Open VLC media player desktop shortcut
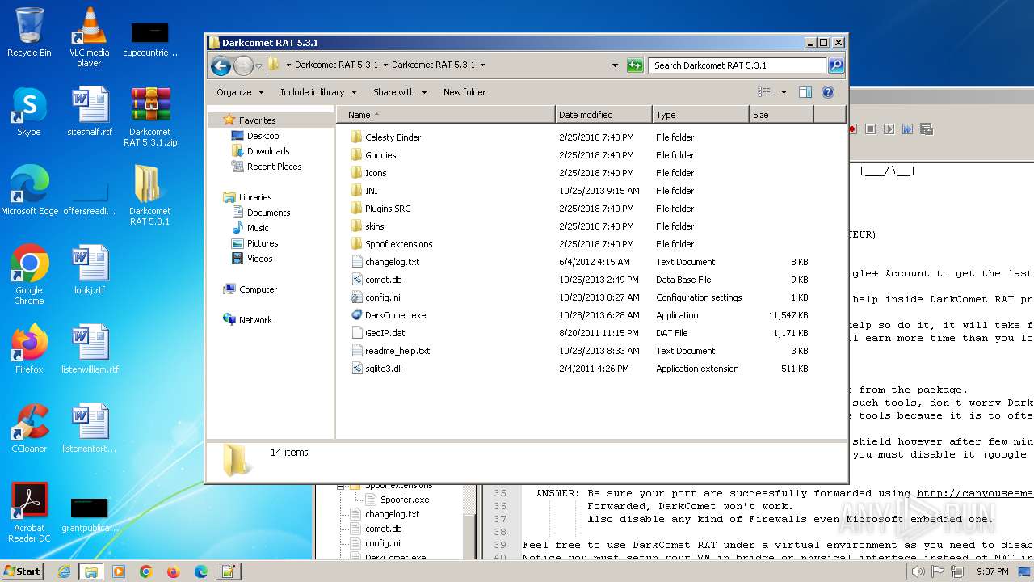Viewport: 1034px width, 582px height. coord(89,37)
